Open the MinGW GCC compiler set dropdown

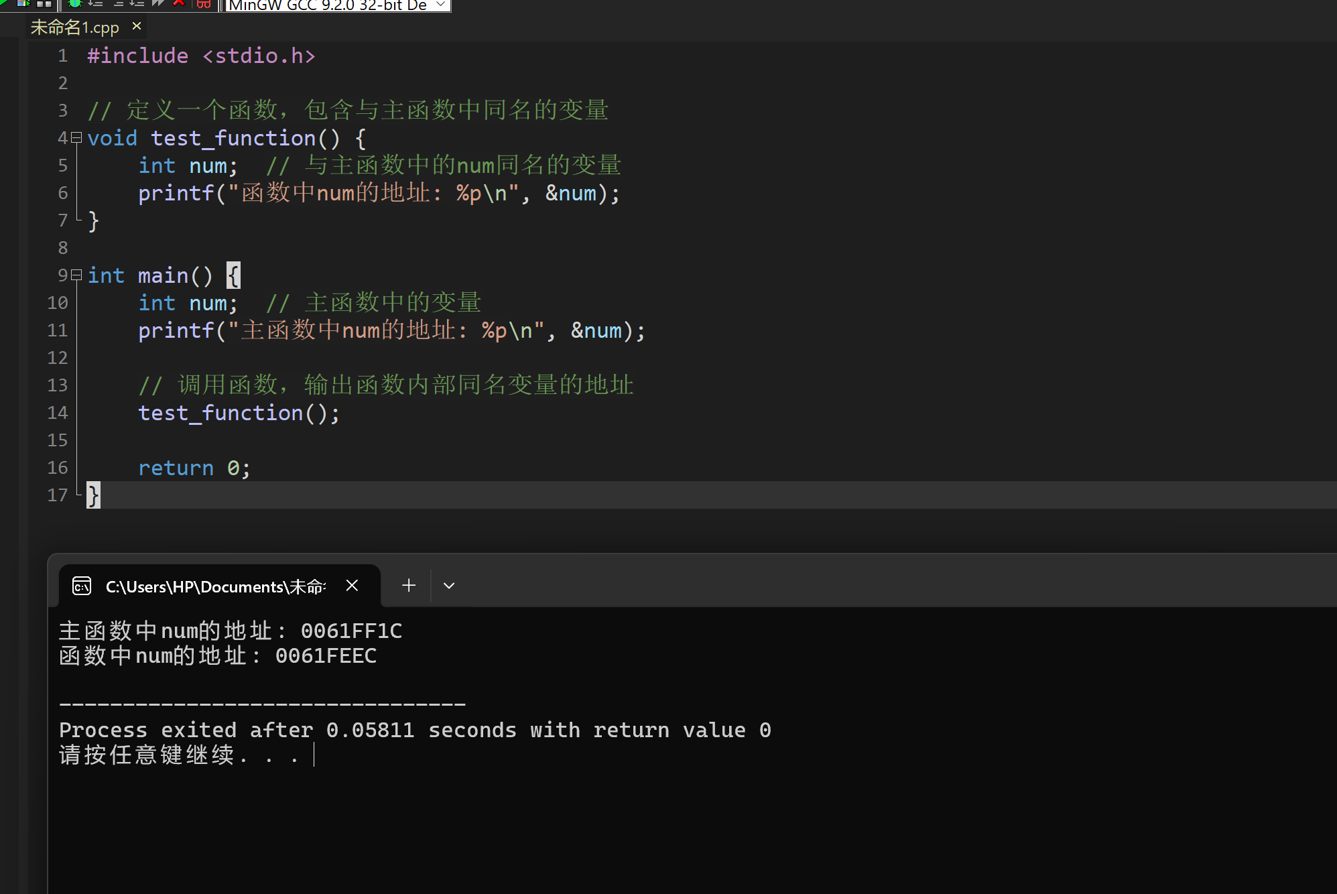coord(440,5)
